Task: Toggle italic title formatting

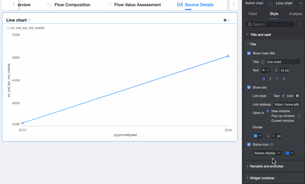Action: (270, 79)
